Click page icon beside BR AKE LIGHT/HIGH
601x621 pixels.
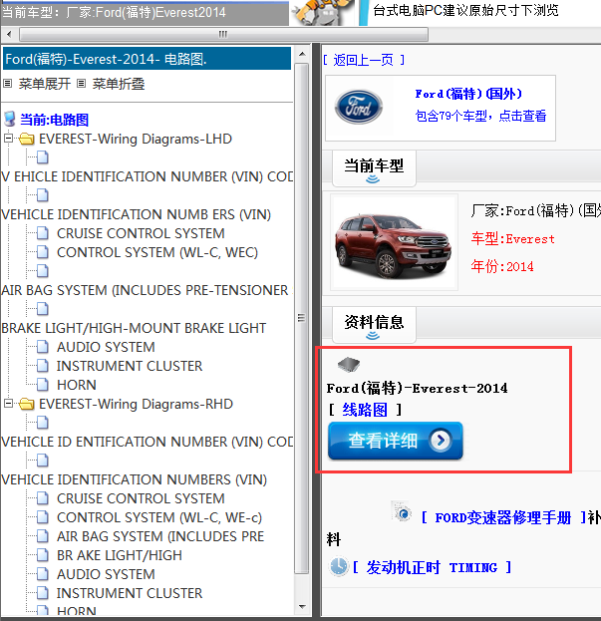[x=43, y=555]
